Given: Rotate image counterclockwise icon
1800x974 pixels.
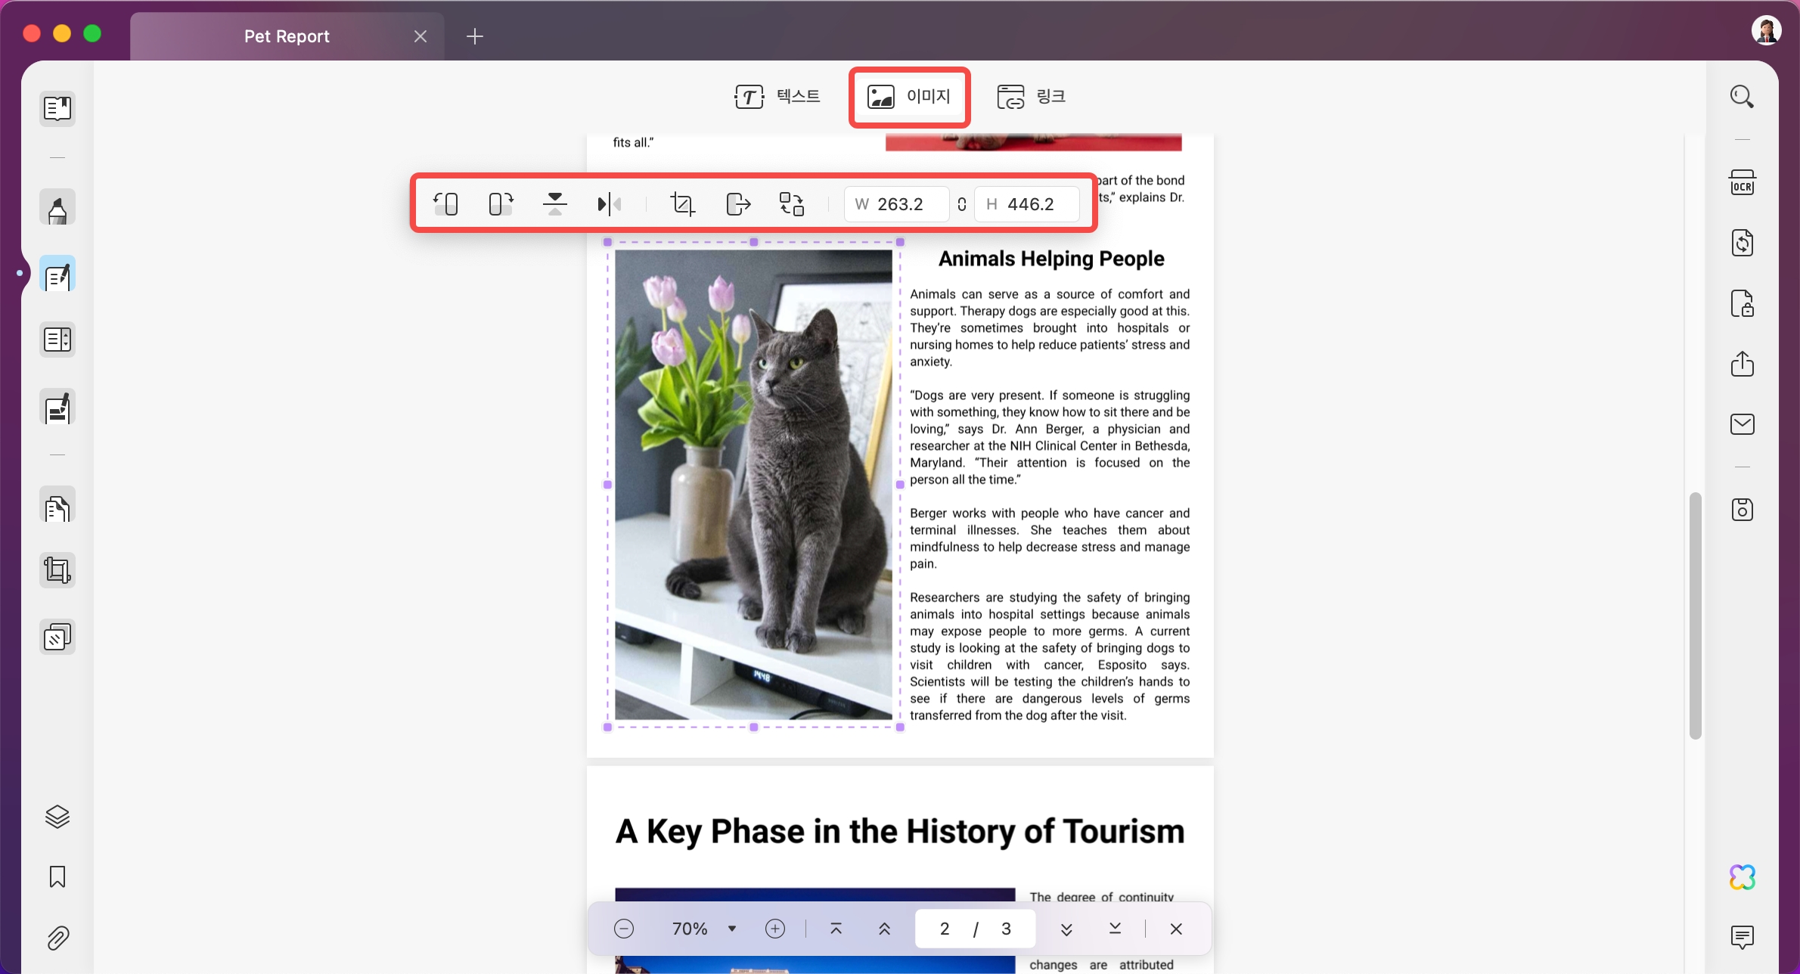Looking at the screenshot, I should pyautogui.click(x=445, y=204).
